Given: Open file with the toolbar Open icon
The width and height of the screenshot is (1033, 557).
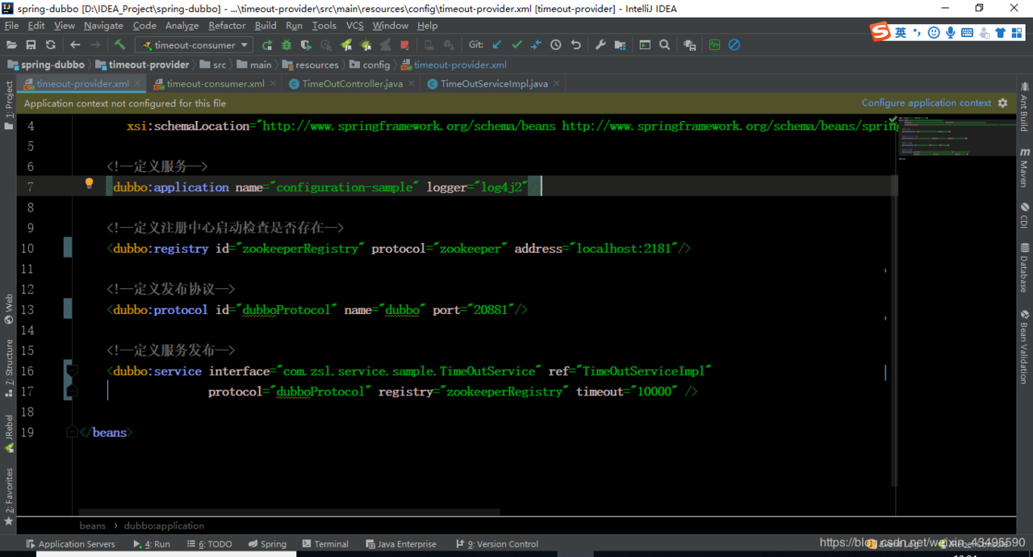Looking at the screenshot, I should [12, 45].
